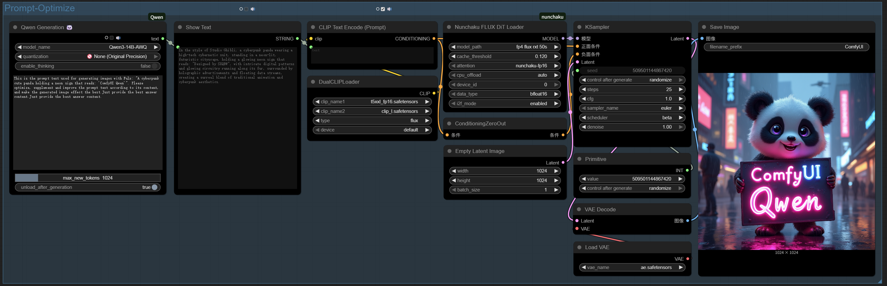The image size is (887, 286).
Task: Increase cache_threshold using its right arrow
Action: click(556, 56)
